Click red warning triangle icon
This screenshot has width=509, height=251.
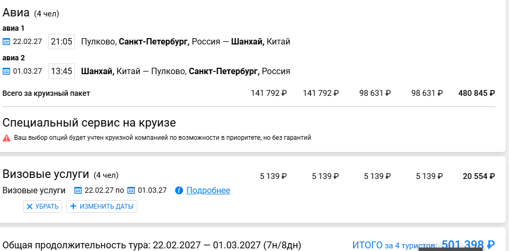pyautogui.click(x=6, y=138)
